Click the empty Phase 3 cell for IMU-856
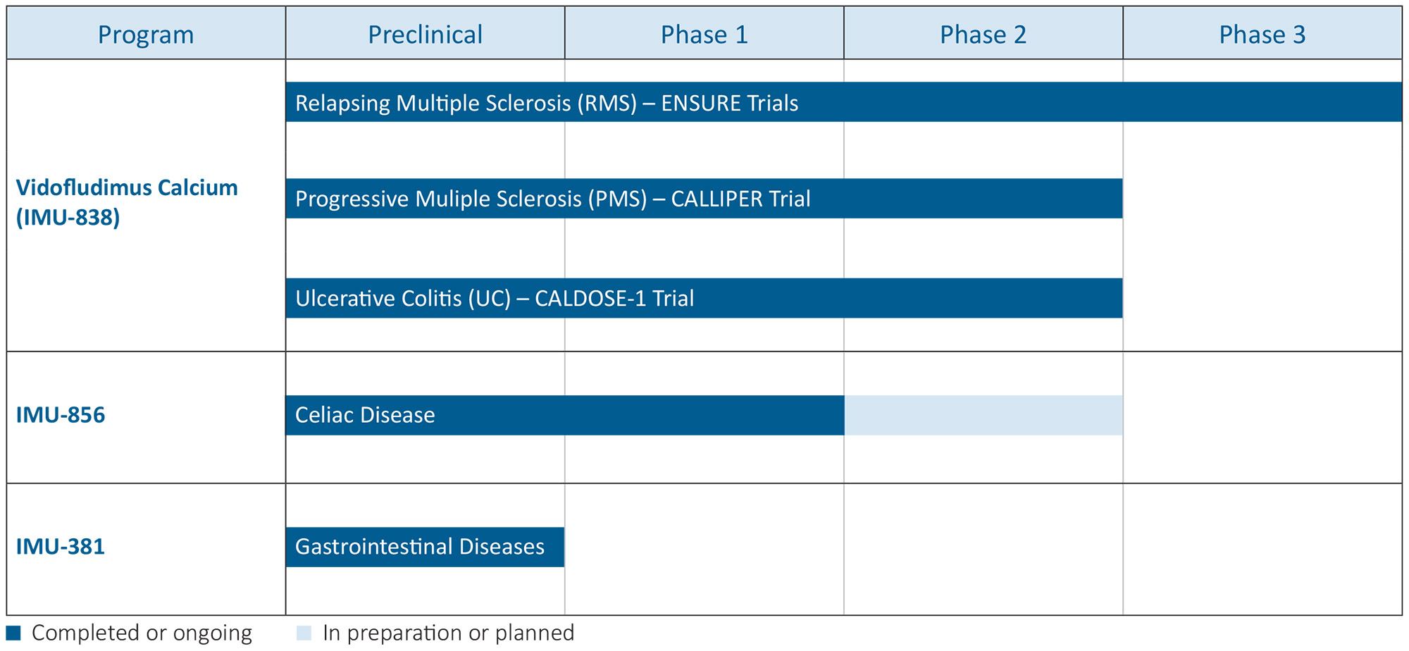Screen dimensions: 1409x651 pyautogui.click(x=1262, y=417)
